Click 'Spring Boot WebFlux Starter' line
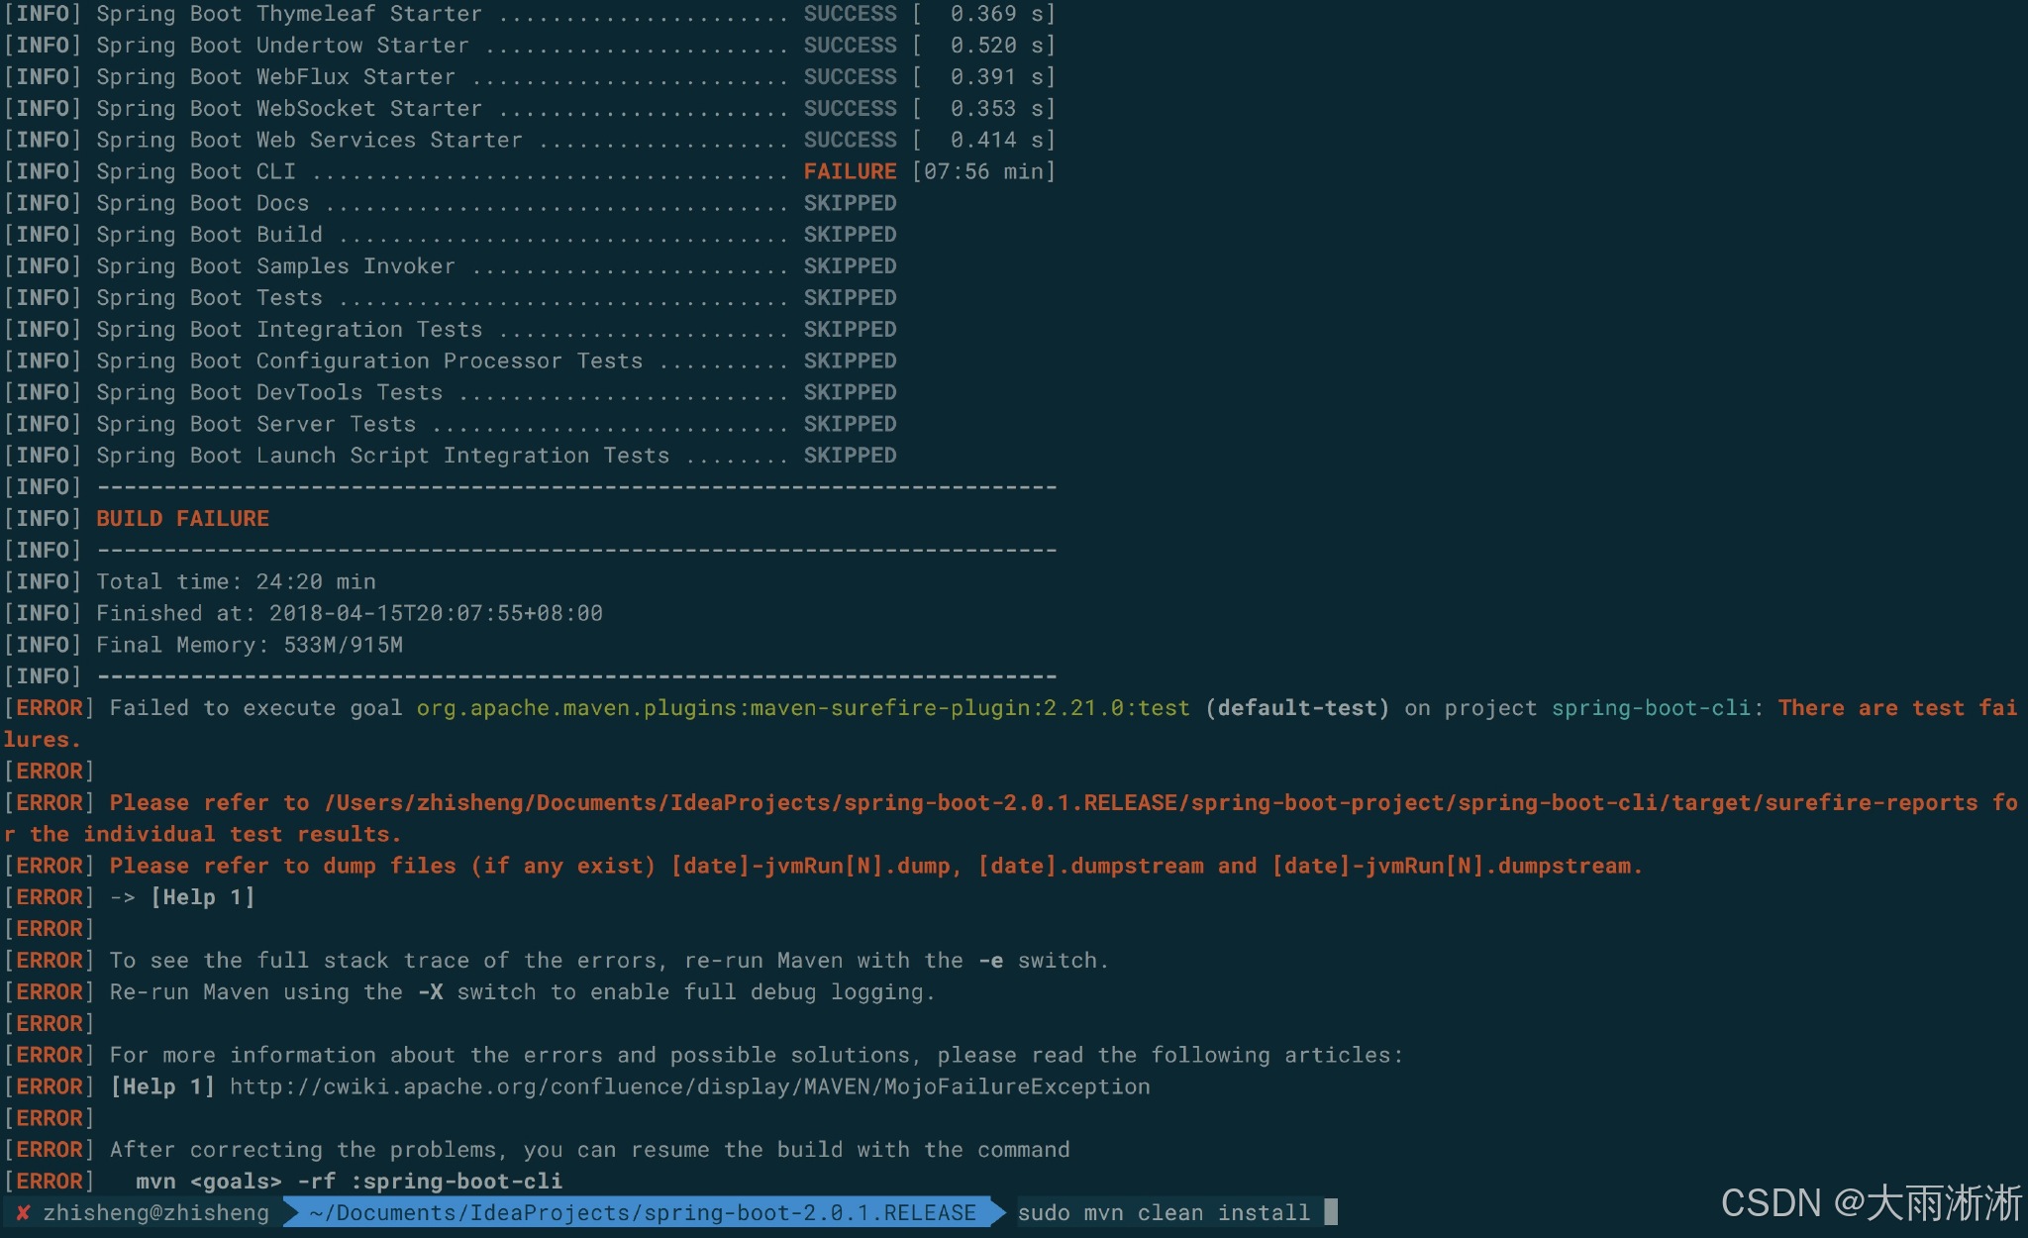Screen dimensions: 2028x1238 coord(530,77)
